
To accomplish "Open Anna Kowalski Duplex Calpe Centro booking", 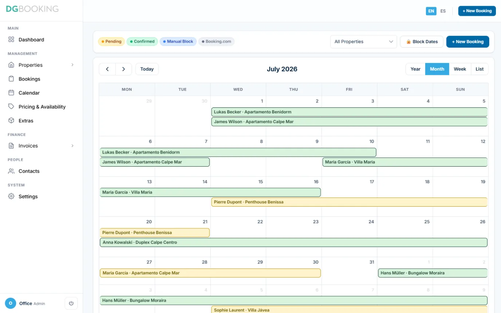I will point(294,242).
